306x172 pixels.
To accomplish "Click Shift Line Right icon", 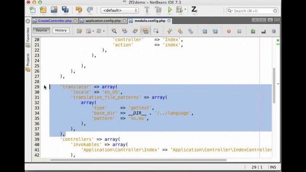I will point(215,31).
